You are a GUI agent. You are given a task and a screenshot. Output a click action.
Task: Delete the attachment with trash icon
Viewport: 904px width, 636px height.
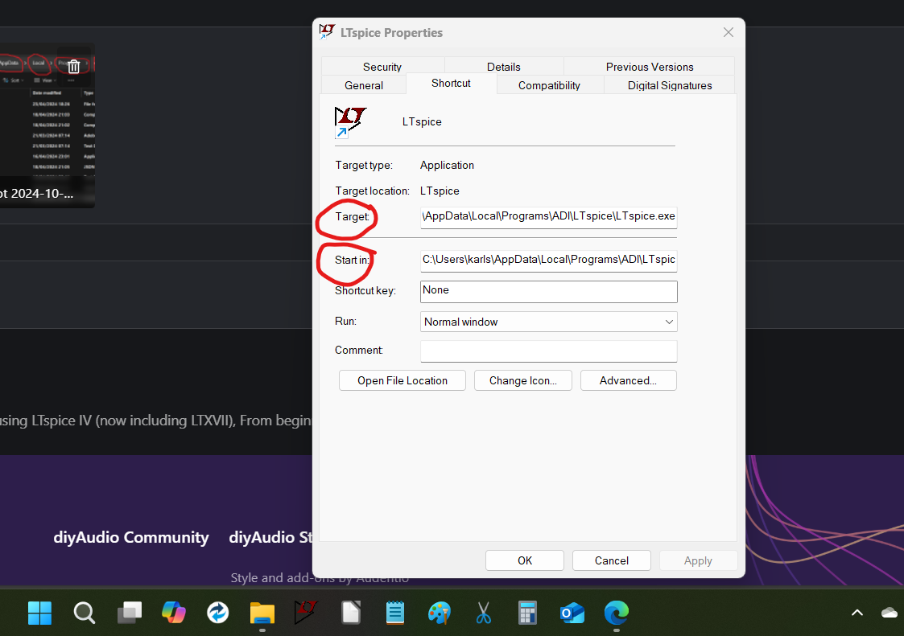[x=74, y=67]
